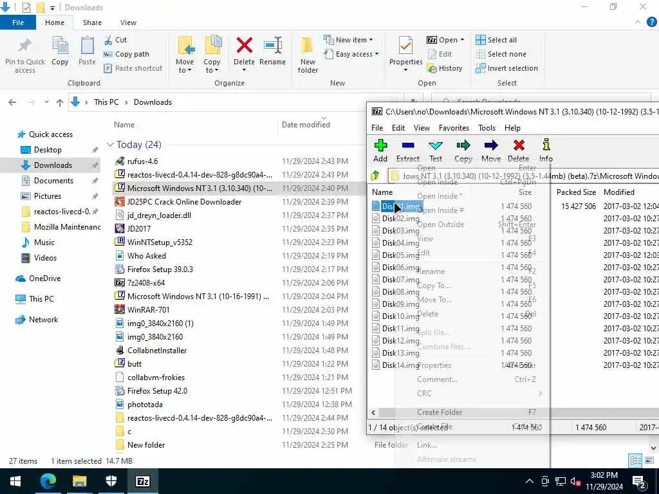This screenshot has height=494, width=659.
Task: Open Microsoft Edge from the taskbar
Action: click(48, 481)
